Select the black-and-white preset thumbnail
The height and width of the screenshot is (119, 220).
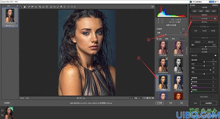[178, 65]
